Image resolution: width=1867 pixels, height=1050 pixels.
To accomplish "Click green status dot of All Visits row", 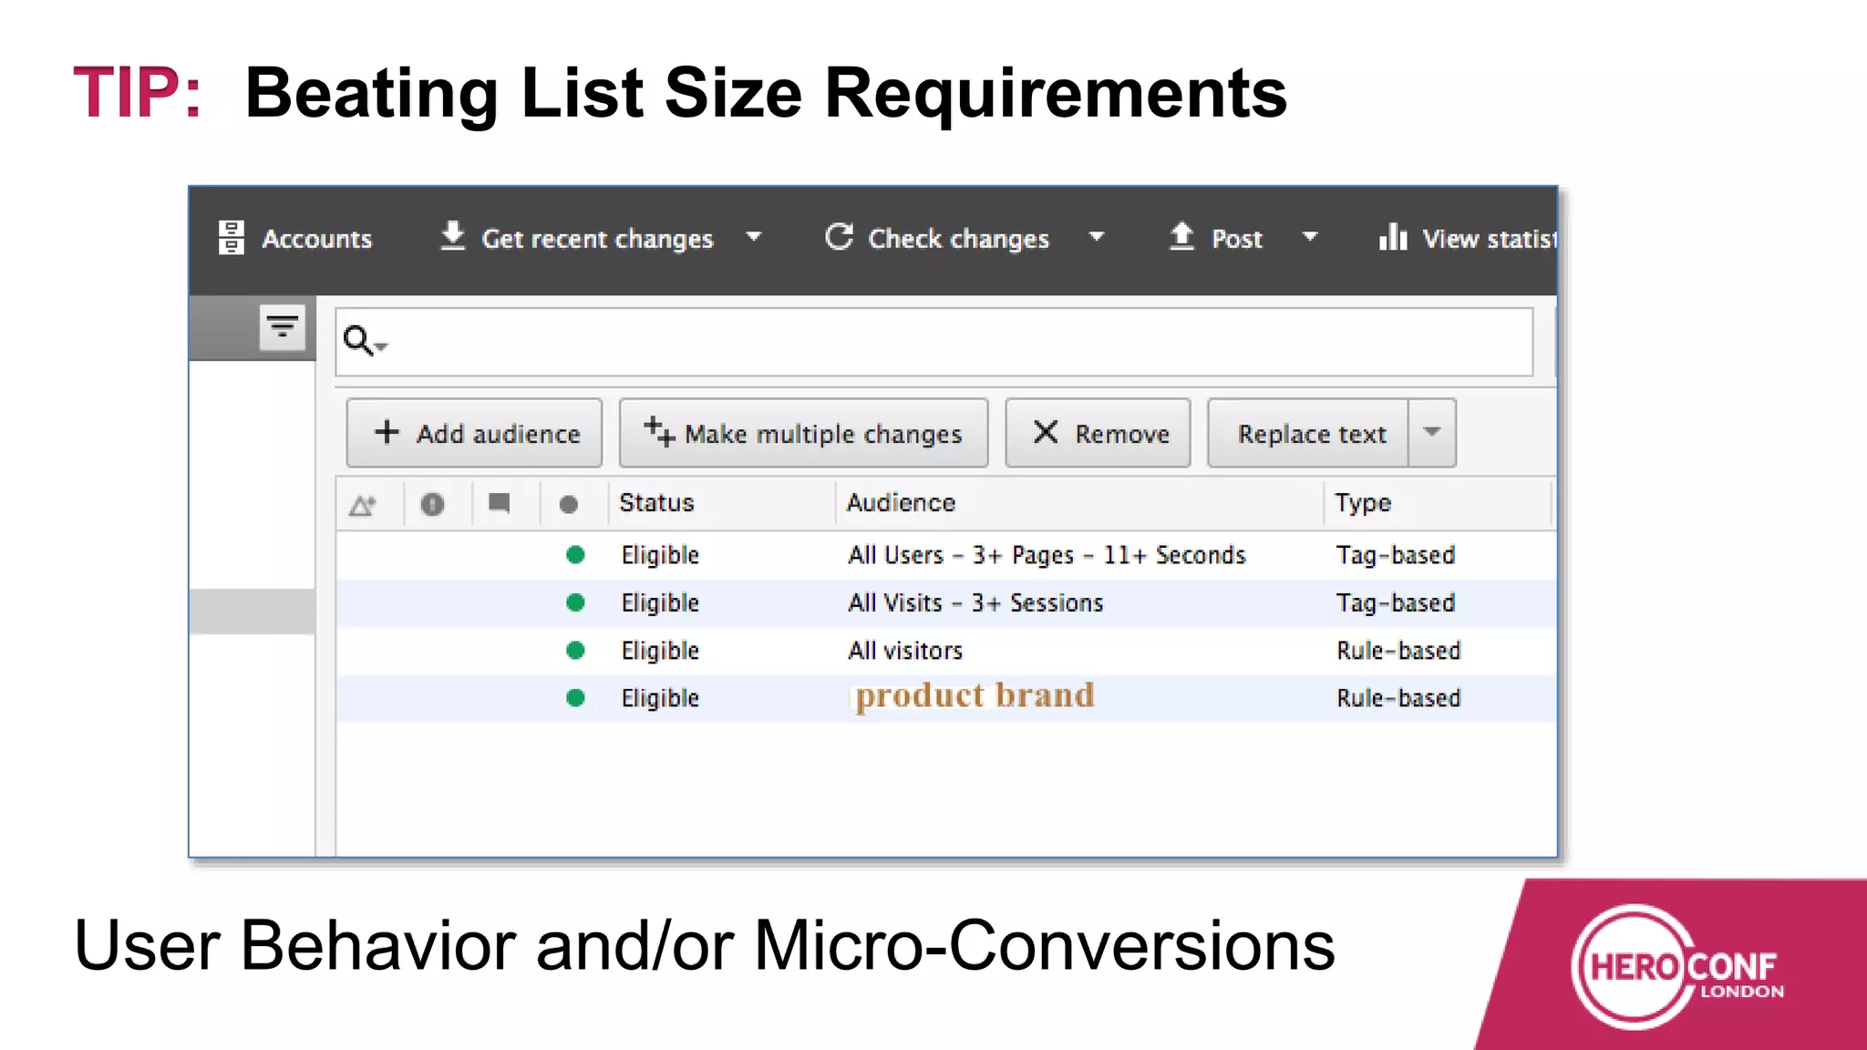I will [575, 602].
